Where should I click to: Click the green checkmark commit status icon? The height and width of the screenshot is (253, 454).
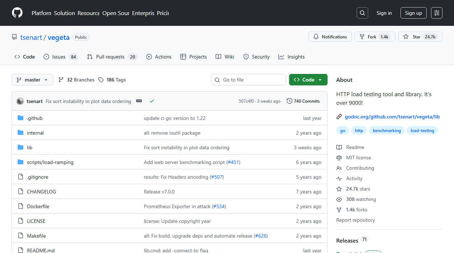tap(152, 101)
